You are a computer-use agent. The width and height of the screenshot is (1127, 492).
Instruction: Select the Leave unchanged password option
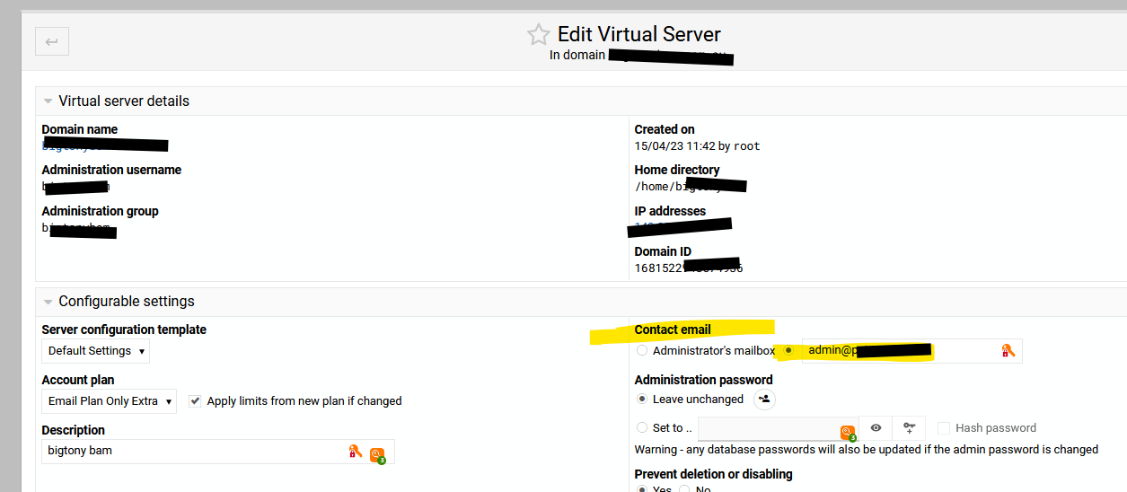click(x=641, y=399)
